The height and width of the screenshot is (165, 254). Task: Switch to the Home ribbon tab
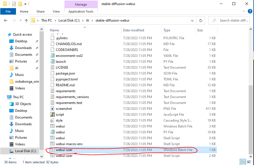coord(24,11)
